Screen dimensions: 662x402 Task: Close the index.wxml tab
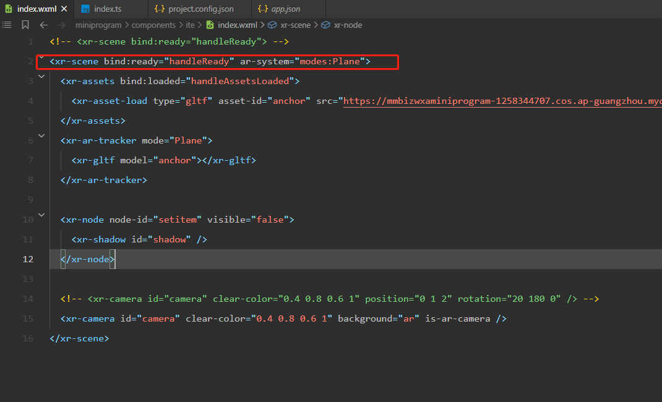click(x=64, y=9)
